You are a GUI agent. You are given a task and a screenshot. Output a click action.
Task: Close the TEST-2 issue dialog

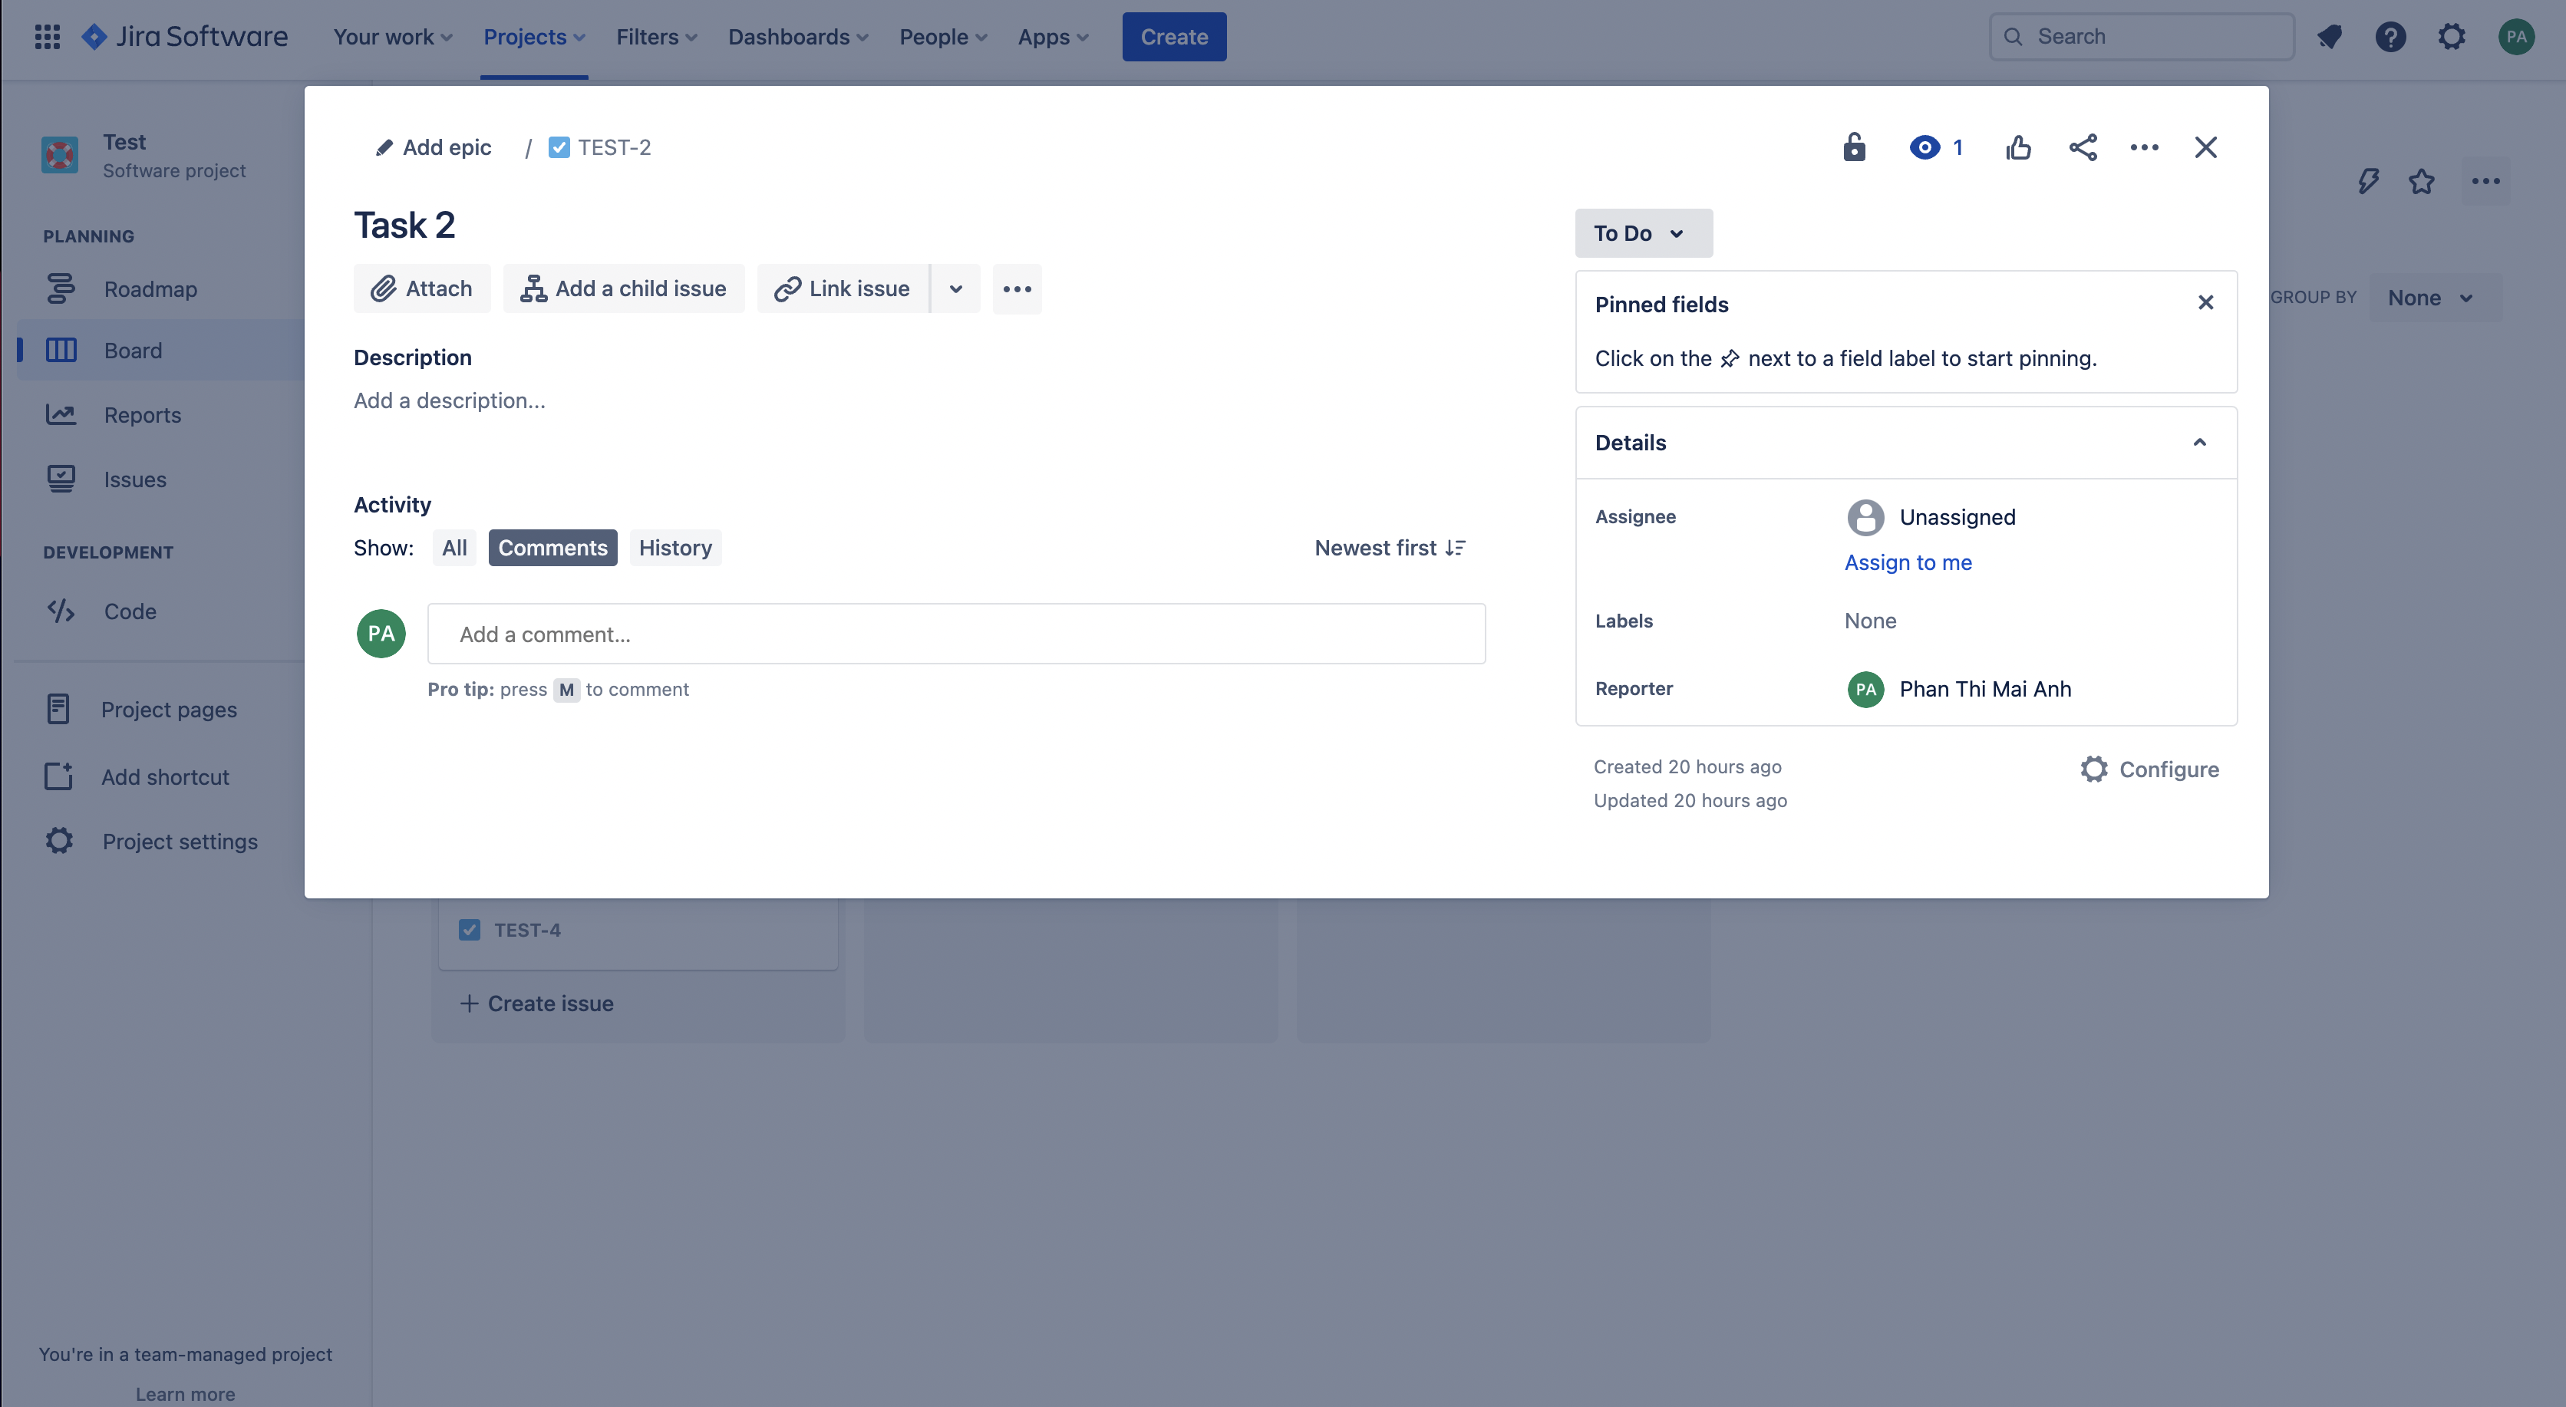(x=2205, y=147)
